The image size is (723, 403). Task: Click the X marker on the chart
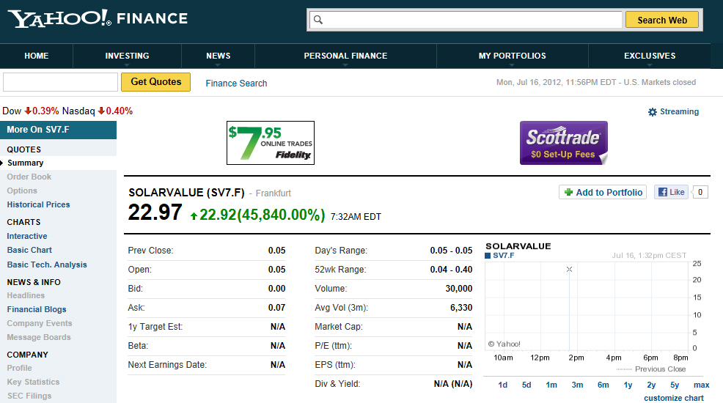[x=569, y=270]
